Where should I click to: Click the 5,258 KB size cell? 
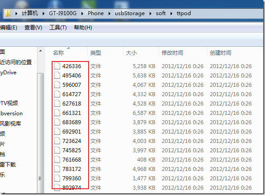pos(144,66)
